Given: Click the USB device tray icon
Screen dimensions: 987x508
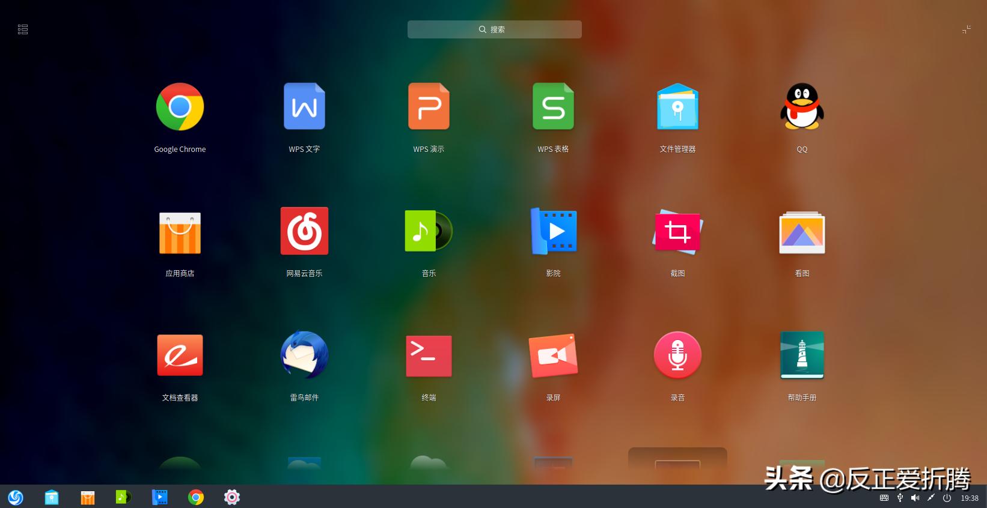Looking at the screenshot, I should click(x=900, y=498).
